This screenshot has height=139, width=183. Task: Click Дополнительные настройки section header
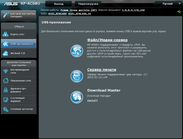click(19, 63)
